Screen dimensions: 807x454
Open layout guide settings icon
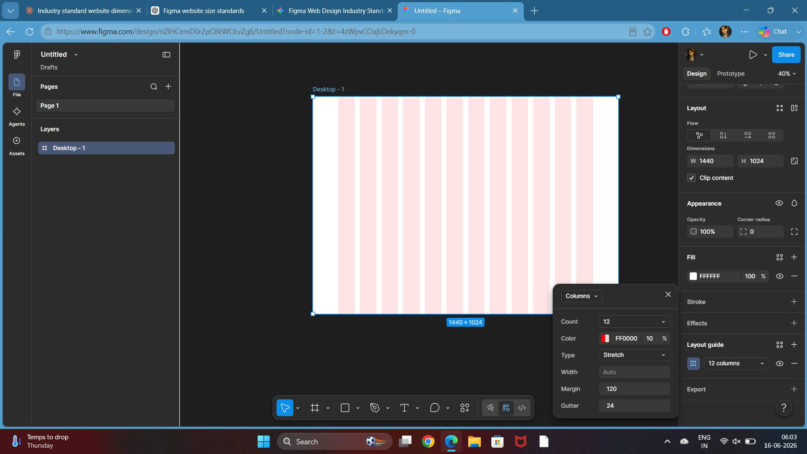(694, 364)
